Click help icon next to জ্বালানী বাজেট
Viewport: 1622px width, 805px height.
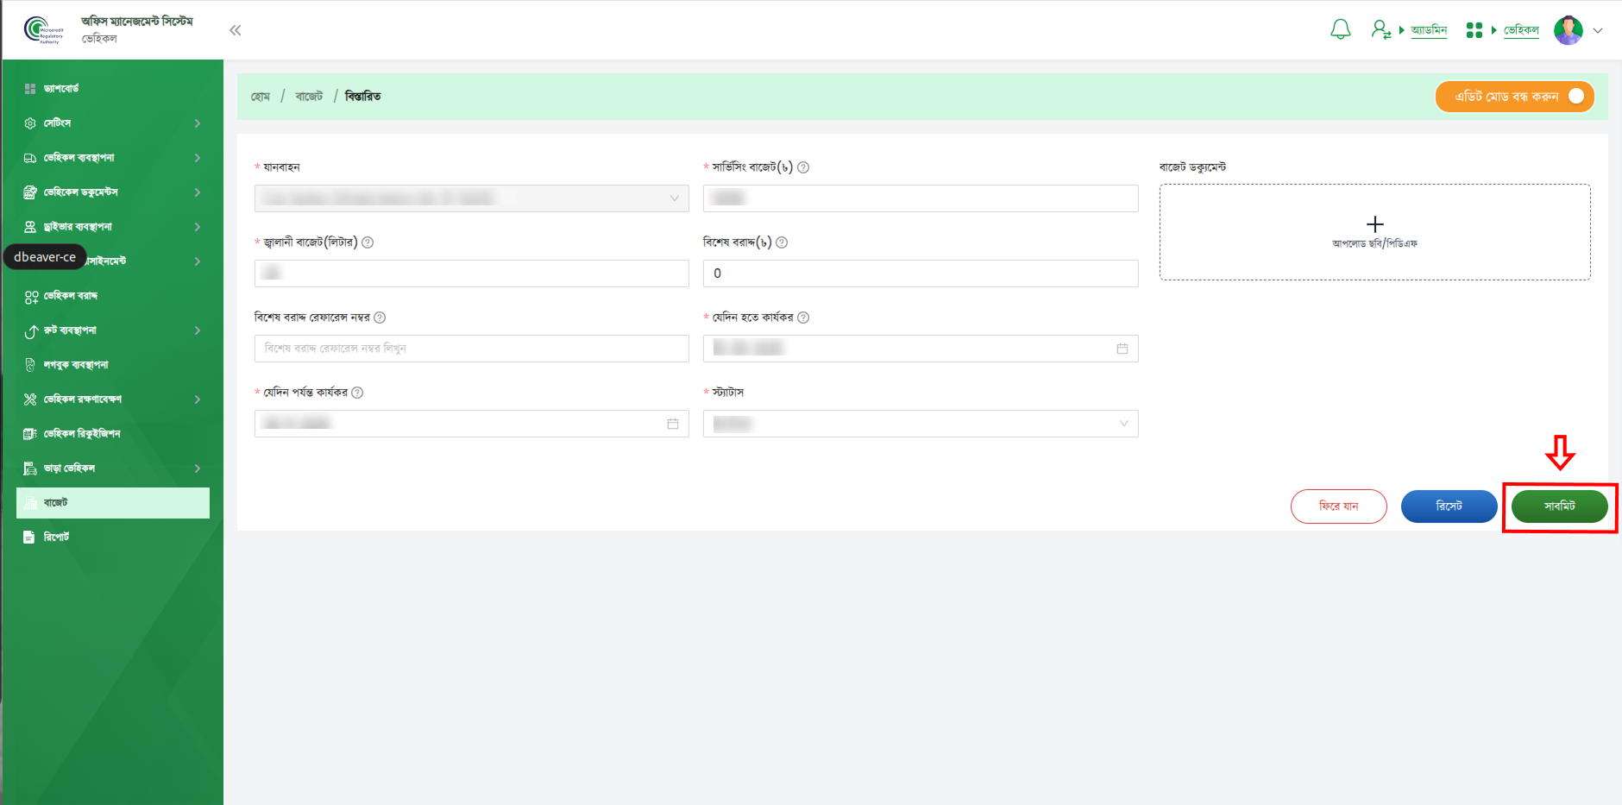[x=368, y=242]
